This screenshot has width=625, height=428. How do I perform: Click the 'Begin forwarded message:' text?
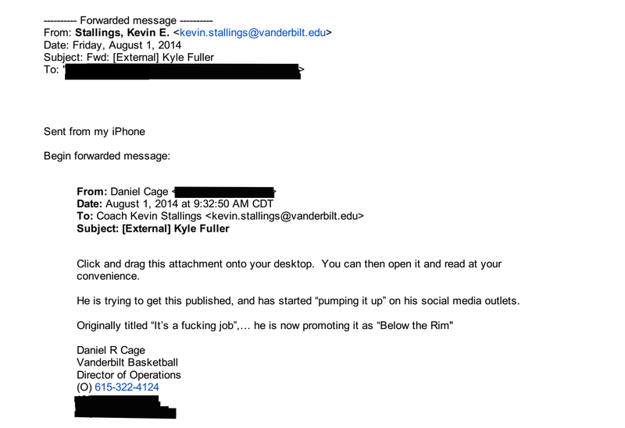coord(107,156)
